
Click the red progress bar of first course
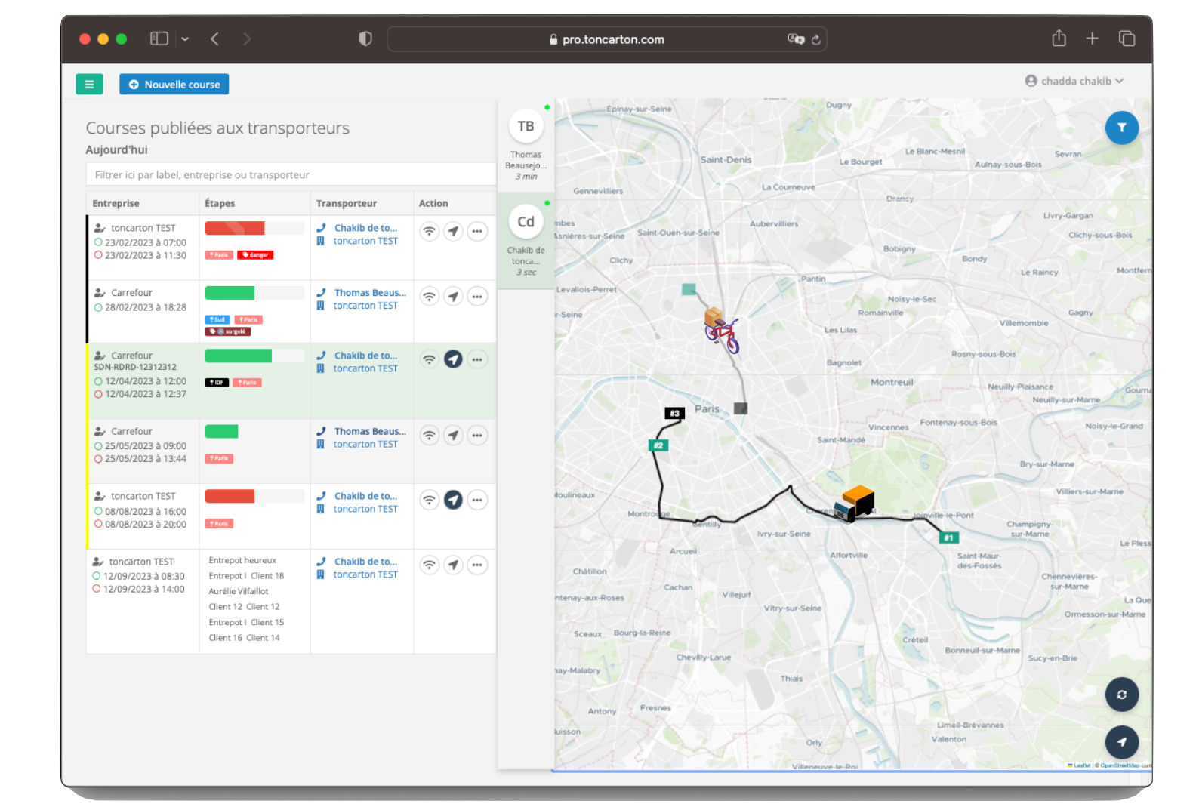pyautogui.click(x=235, y=228)
